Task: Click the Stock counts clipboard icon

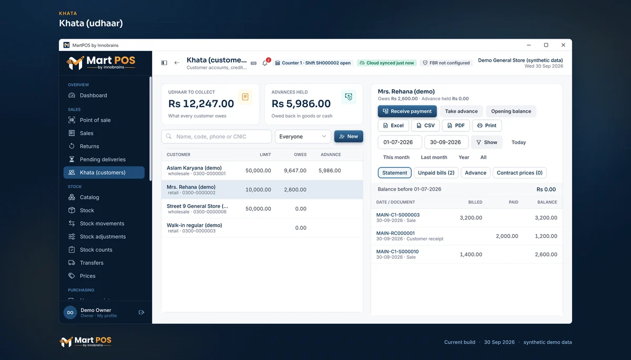Action: click(72, 250)
